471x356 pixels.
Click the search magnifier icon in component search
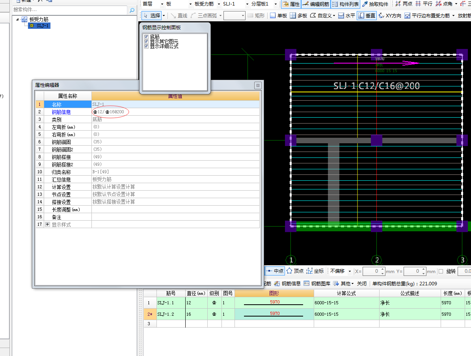(x=132, y=10)
